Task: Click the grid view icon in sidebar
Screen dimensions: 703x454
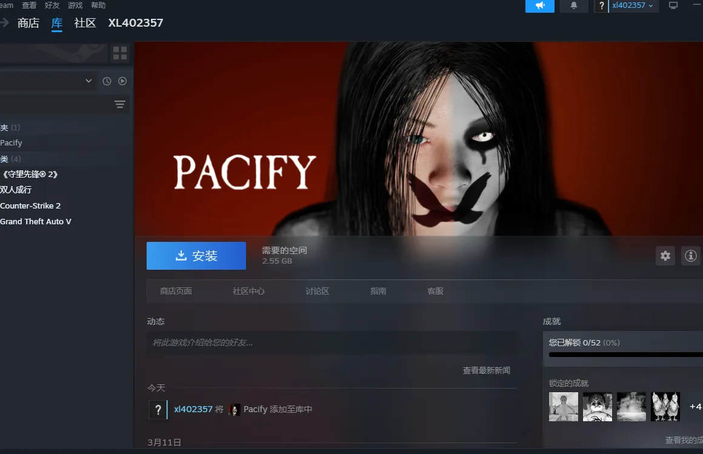Action: (120, 53)
